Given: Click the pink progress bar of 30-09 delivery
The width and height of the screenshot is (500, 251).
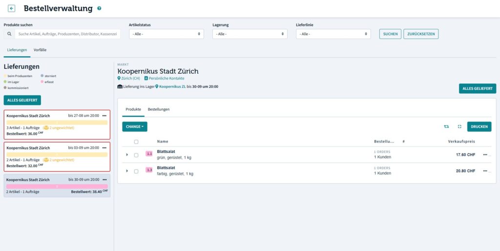Looking at the screenshot, I should [57, 187].
